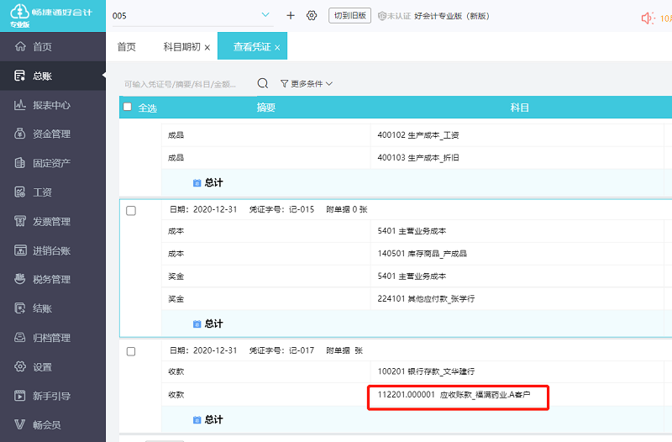Open 报表中心 report center icon
This screenshot has width=672, height=442.
click(19, 104)
